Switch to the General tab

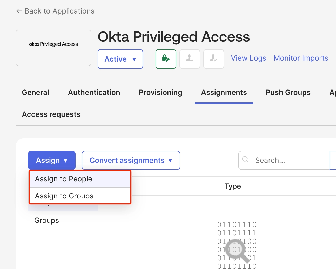click(x=36, y=92)
